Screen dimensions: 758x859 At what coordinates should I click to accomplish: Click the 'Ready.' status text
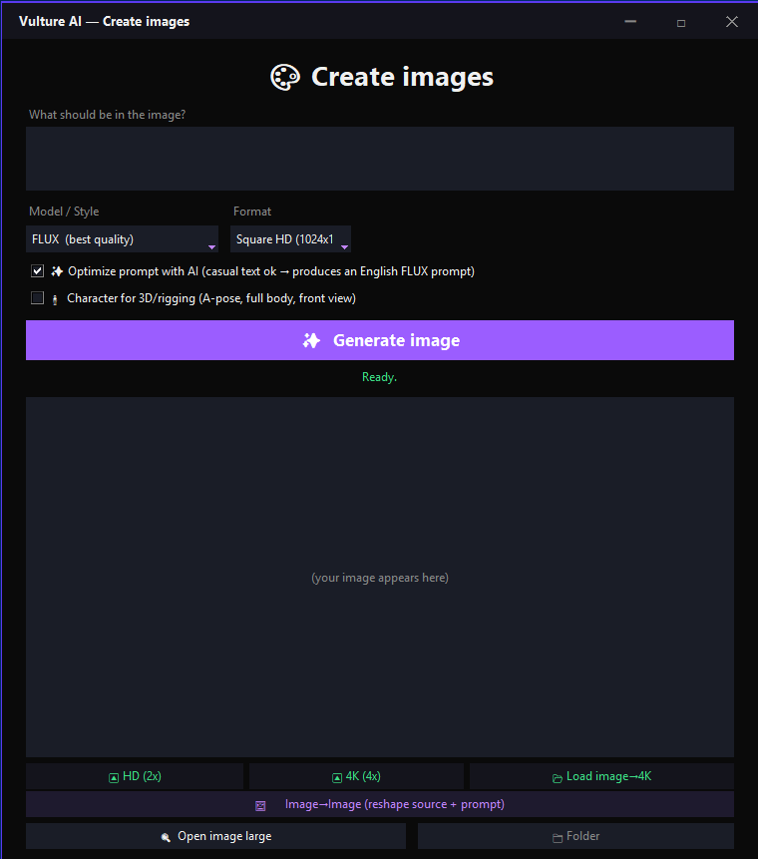tap(379, 377)
